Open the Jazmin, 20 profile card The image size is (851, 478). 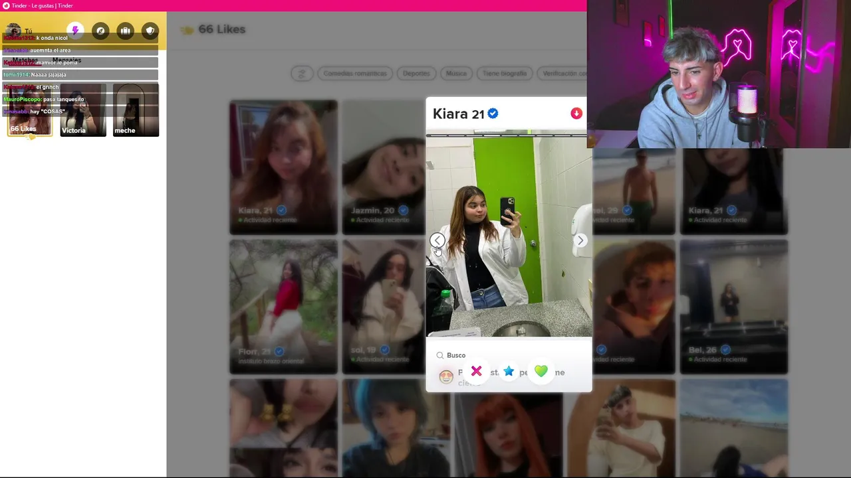click(383, 167)
